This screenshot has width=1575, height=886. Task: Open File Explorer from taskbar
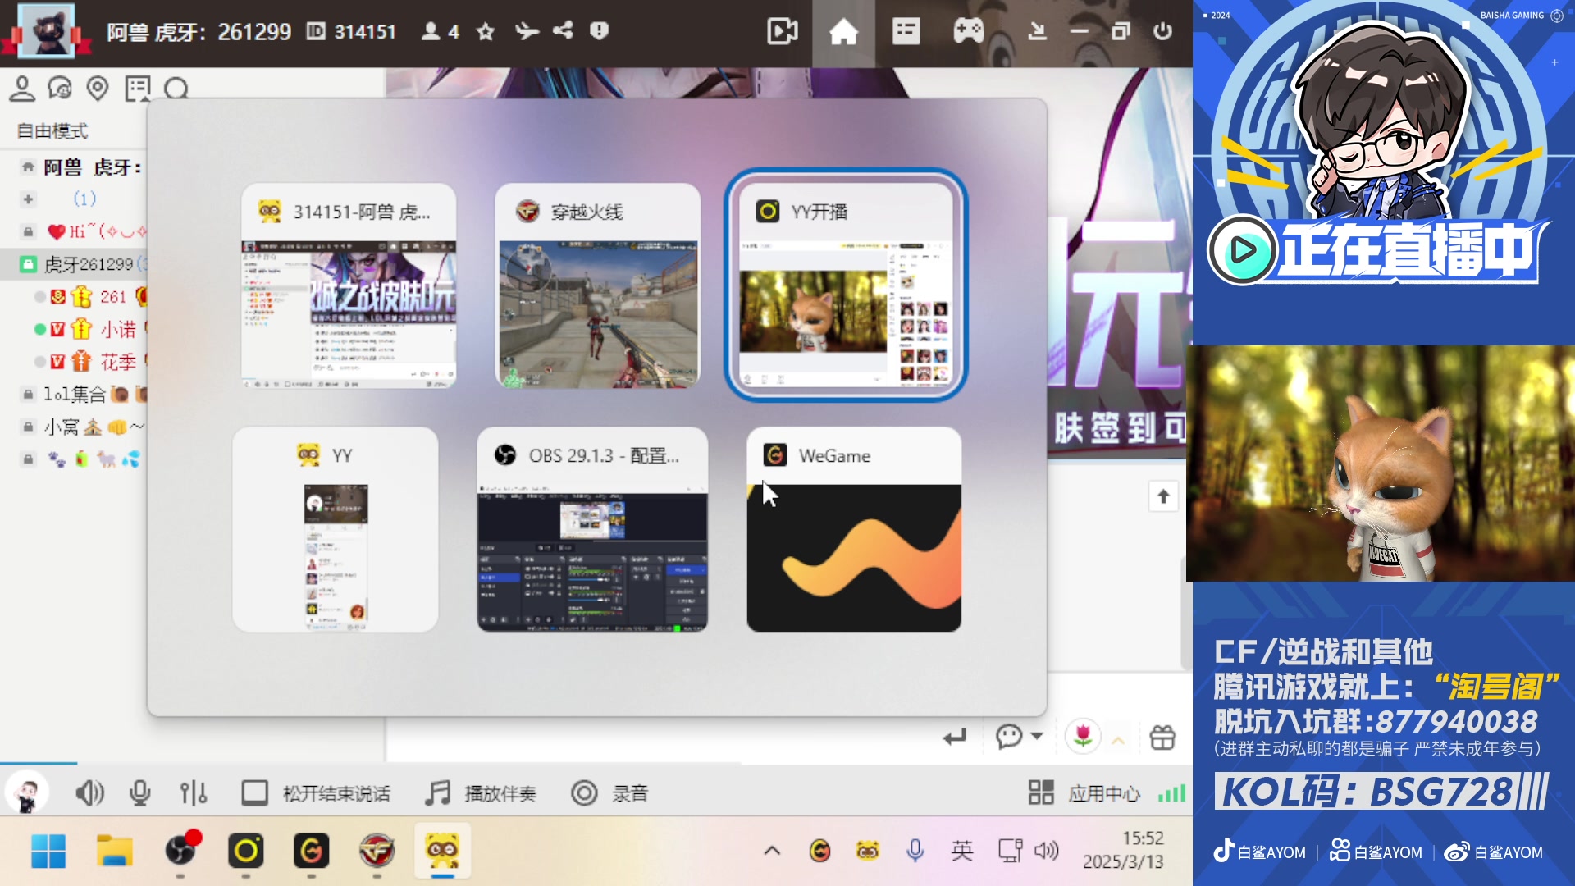point(115,852)
